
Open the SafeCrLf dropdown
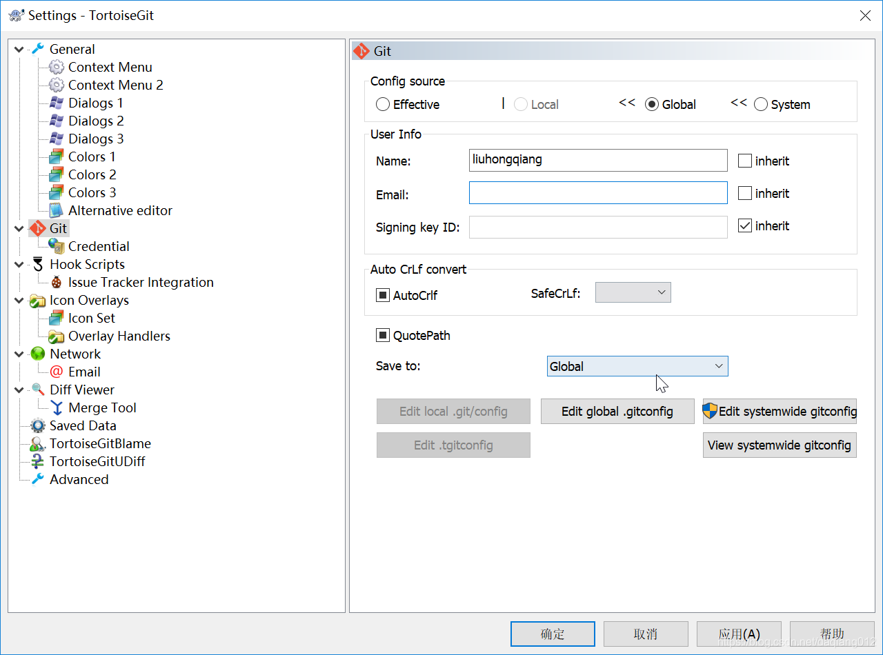633,292
